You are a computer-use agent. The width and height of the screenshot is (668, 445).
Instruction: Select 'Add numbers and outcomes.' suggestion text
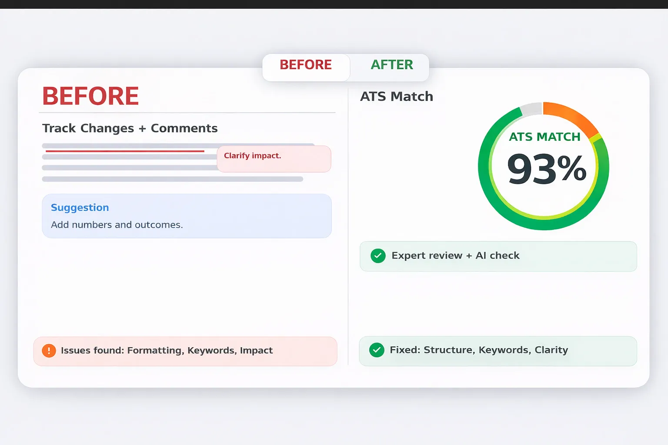click(x=117, y=225)
